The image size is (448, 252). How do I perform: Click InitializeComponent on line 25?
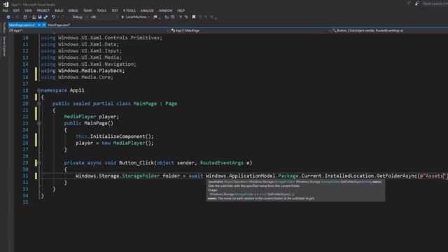(118, 136)
